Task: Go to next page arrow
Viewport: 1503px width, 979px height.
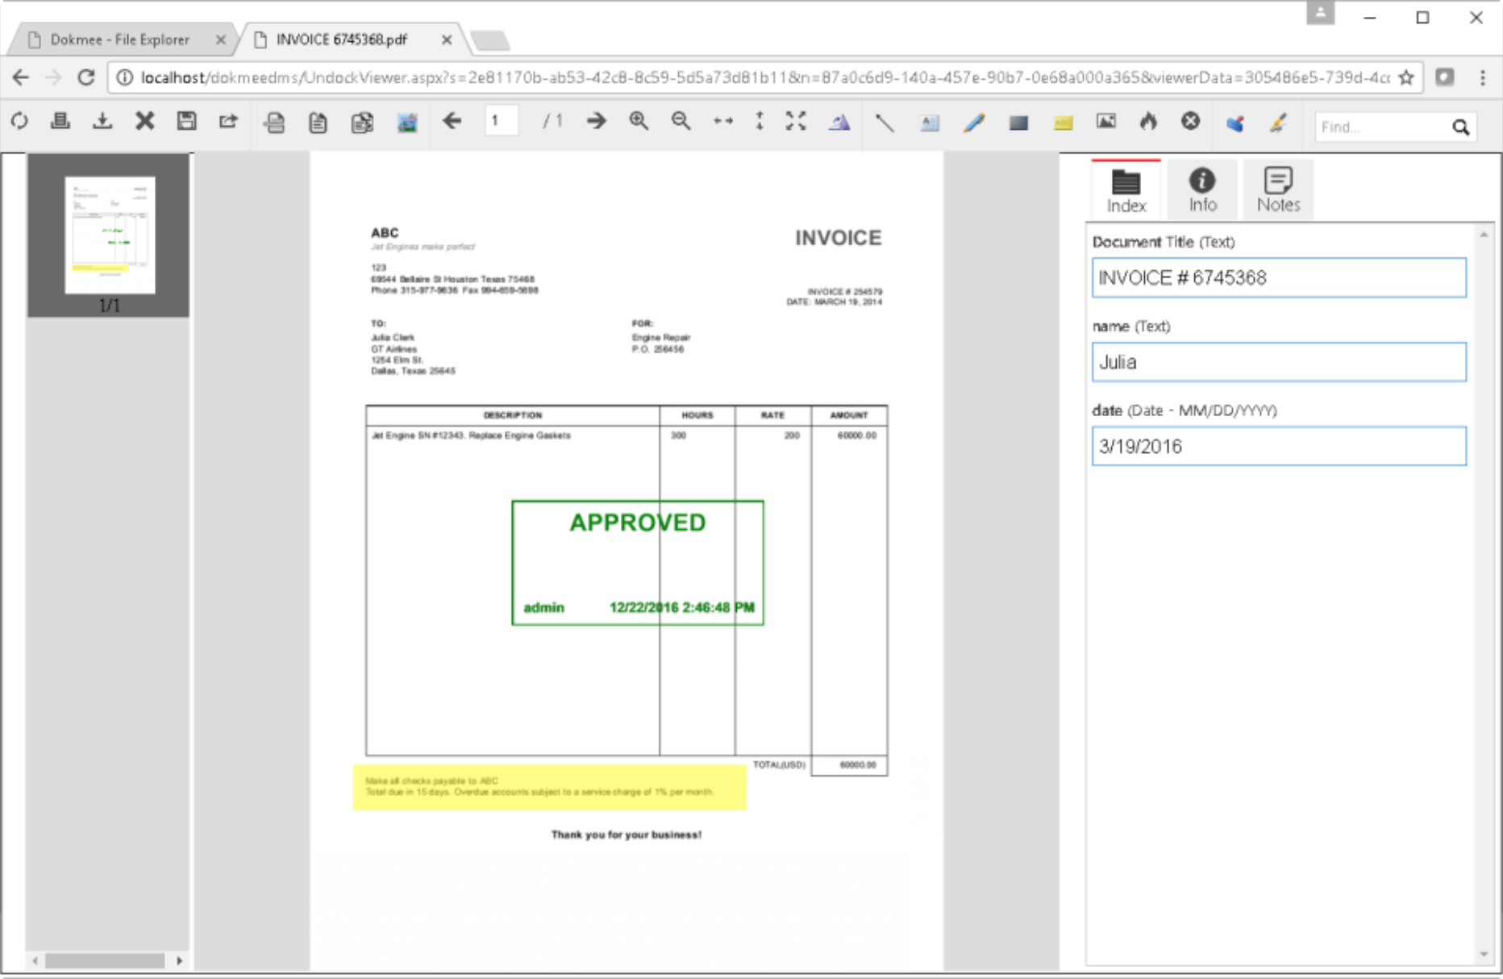Action: tap(596, 122)
